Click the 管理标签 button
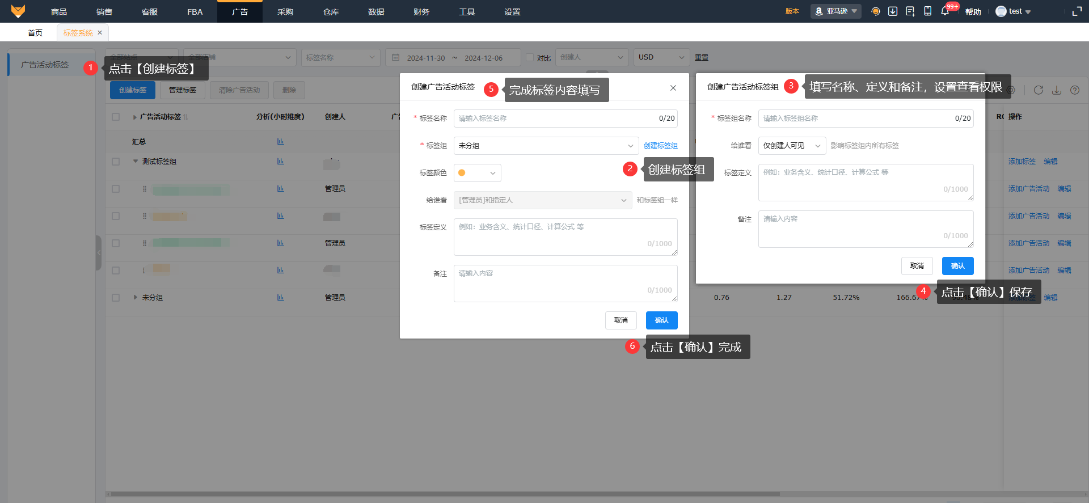This screenshot has height=503, width=1089. 183,90
